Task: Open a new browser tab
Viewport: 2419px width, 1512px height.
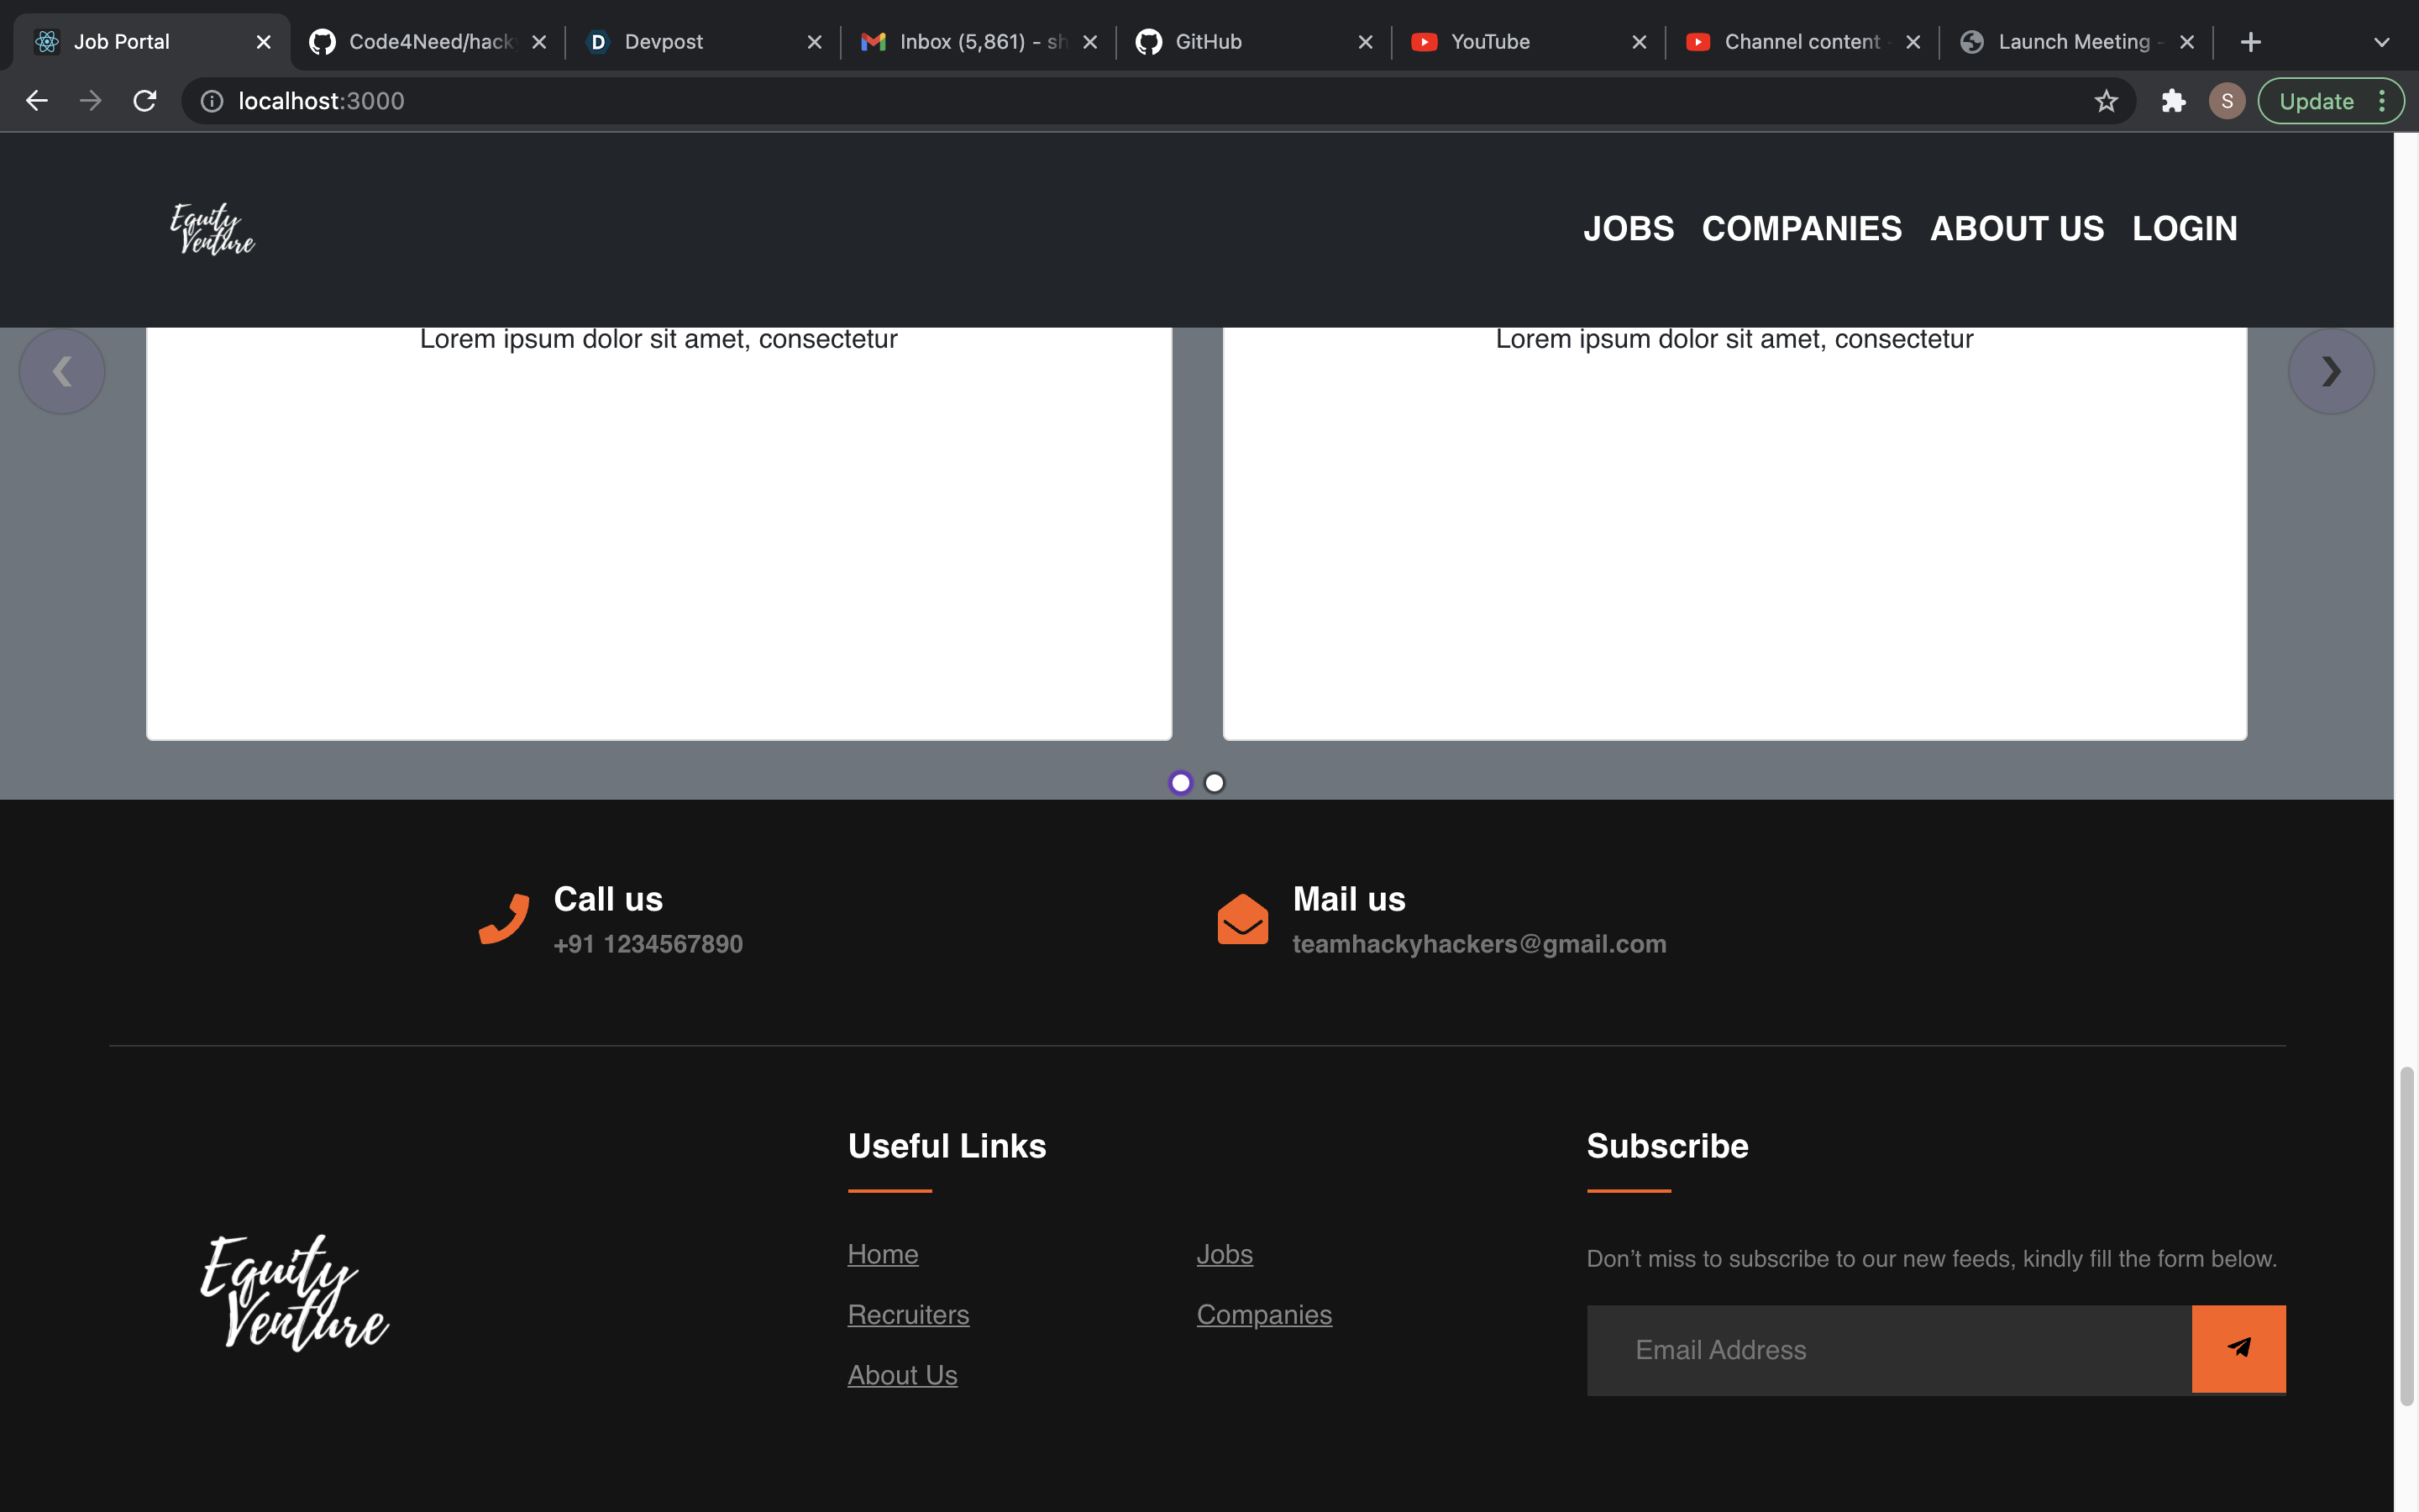Action: click(x=2250, y=42)
